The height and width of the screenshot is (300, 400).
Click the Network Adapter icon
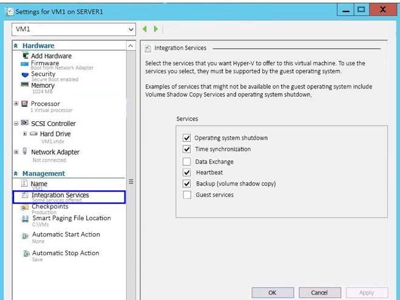(x=24, y=151)
